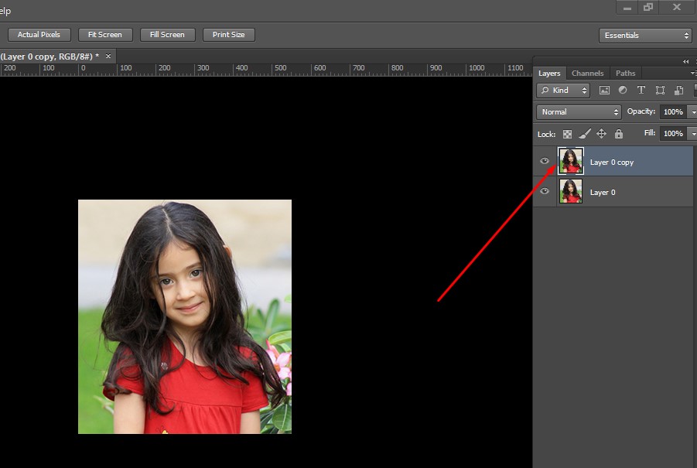Image resolution: width=697 pixels, height=468 pixels.
Task: Toggle lock position icon
Action: point(601,134)
